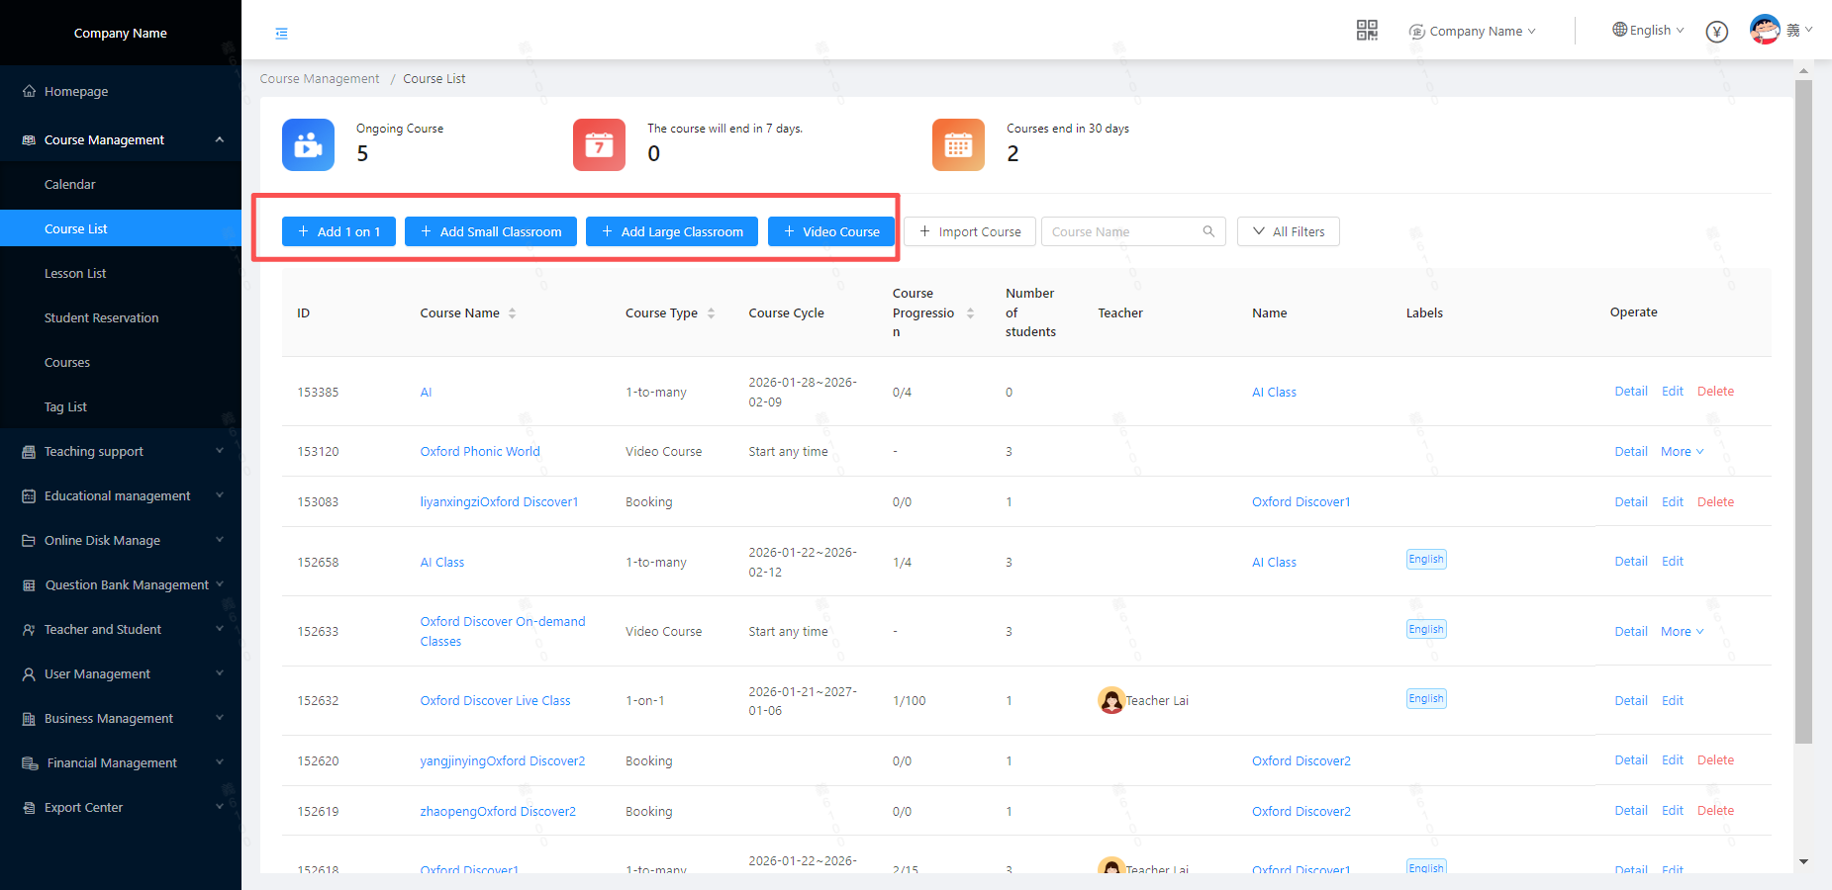Focus the Course Name search field

[x=1122, y=231]
